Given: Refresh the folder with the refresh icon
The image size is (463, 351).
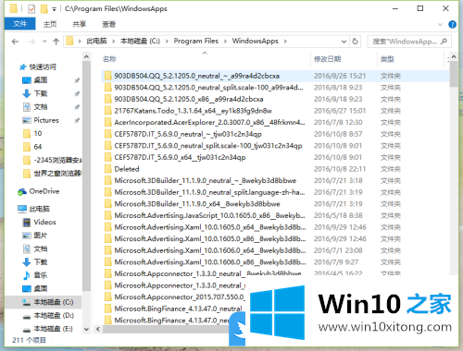Looking at the screenshot, I should coord(355,42).
